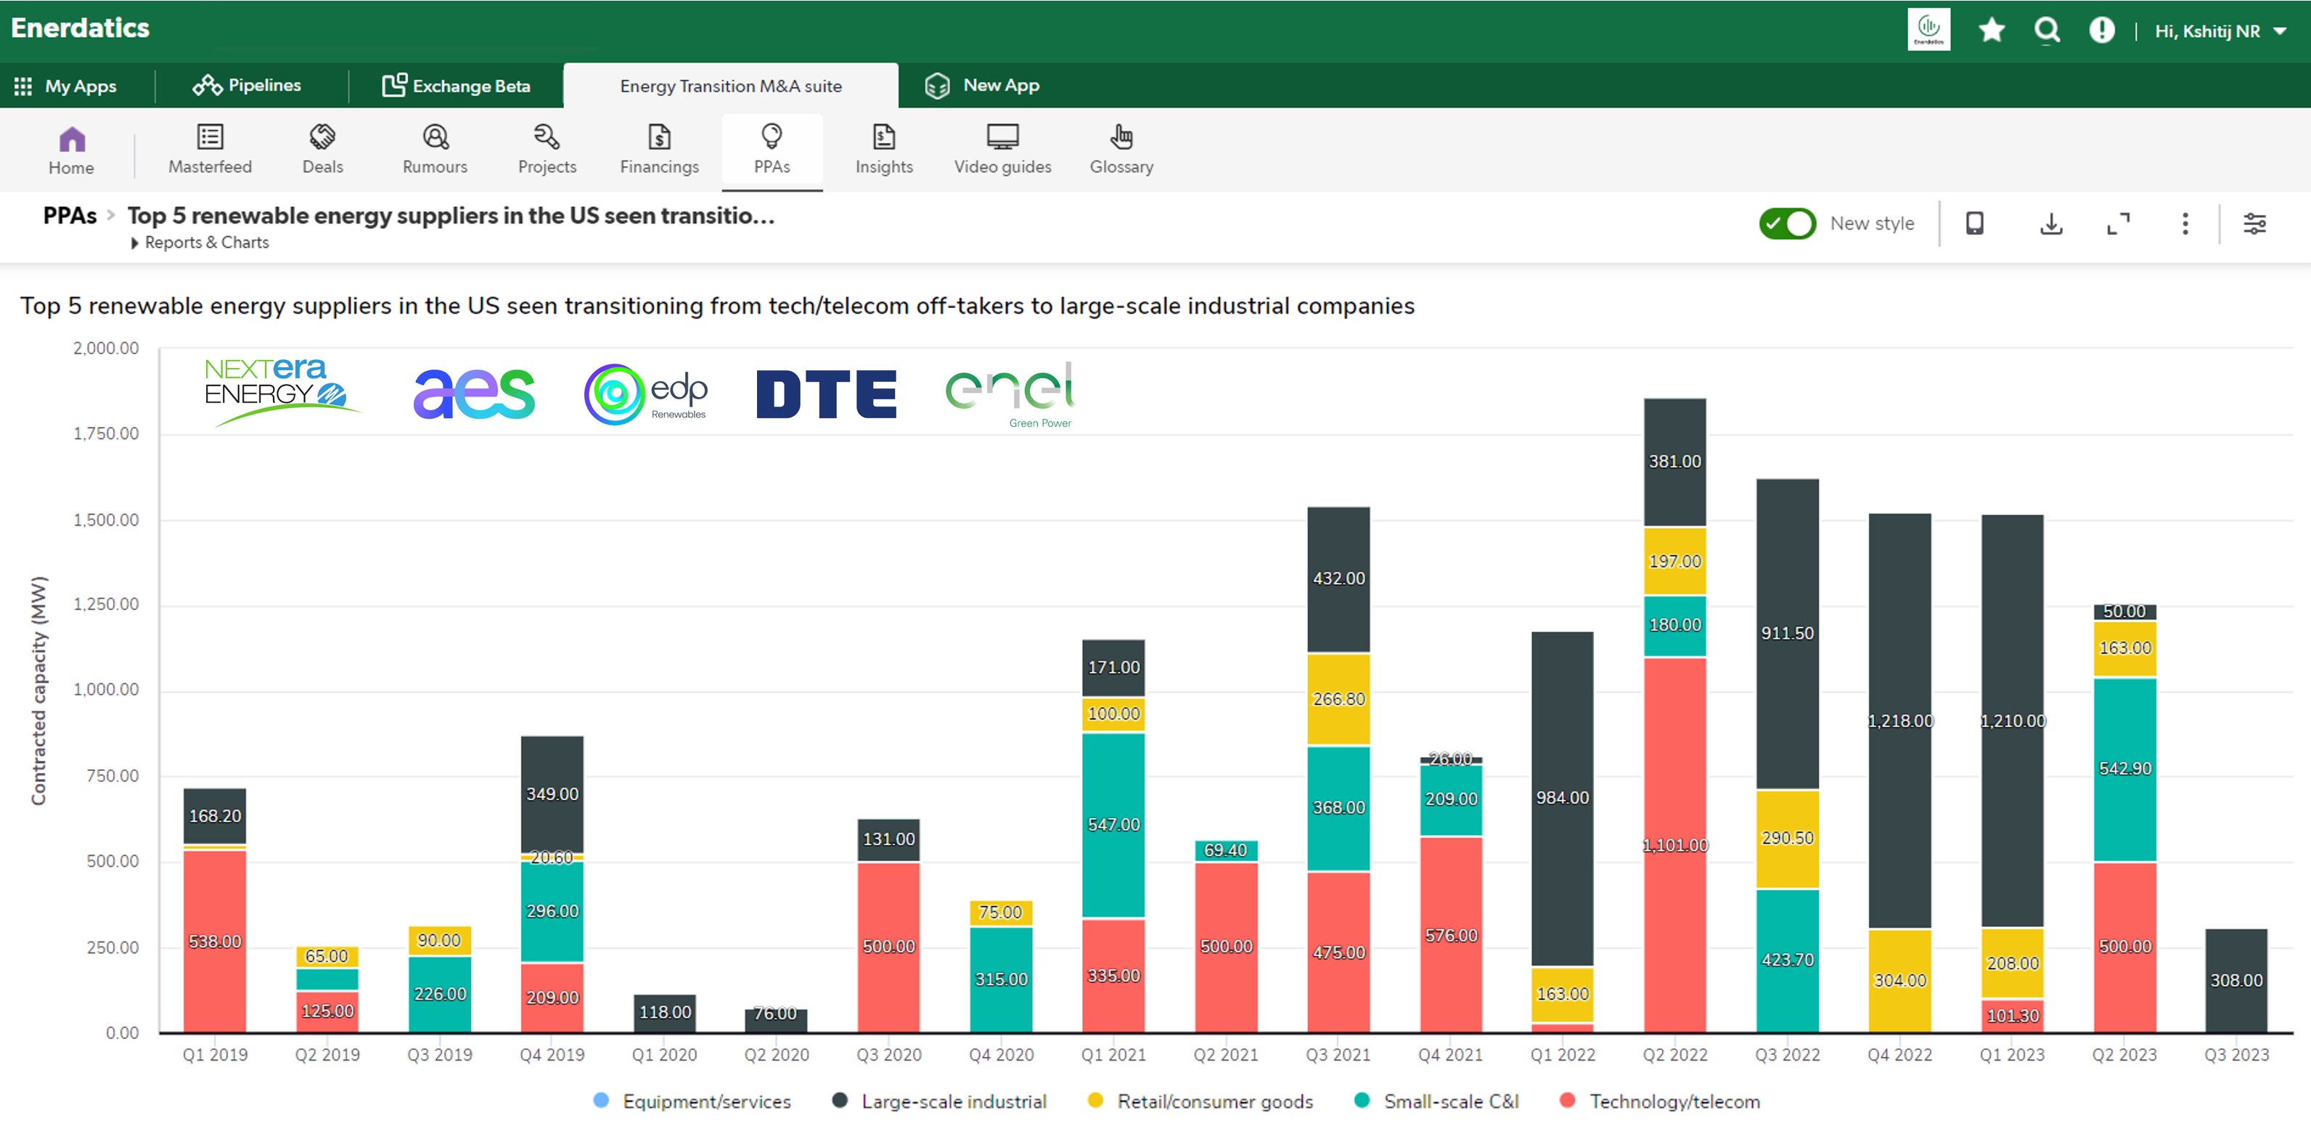Open My Apps launcher button
This screenshot has height=1126, width=2311.
65,86
